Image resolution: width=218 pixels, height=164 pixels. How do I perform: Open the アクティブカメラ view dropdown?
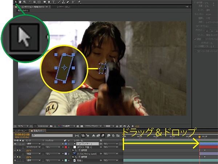point(93,126)
